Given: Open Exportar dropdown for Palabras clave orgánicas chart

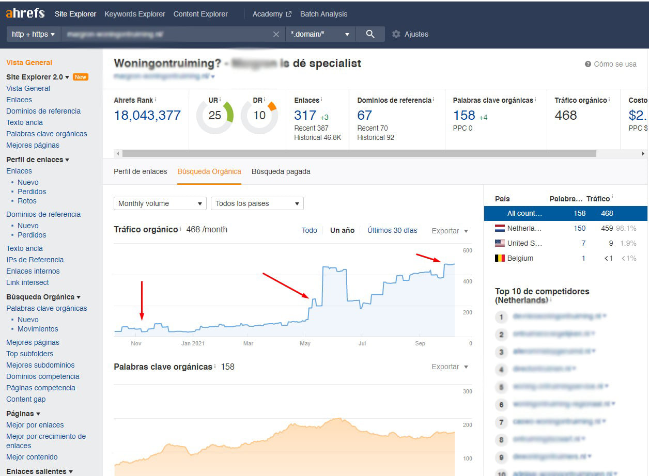Looking at the screenshot, I should click(x=450, y=367).
